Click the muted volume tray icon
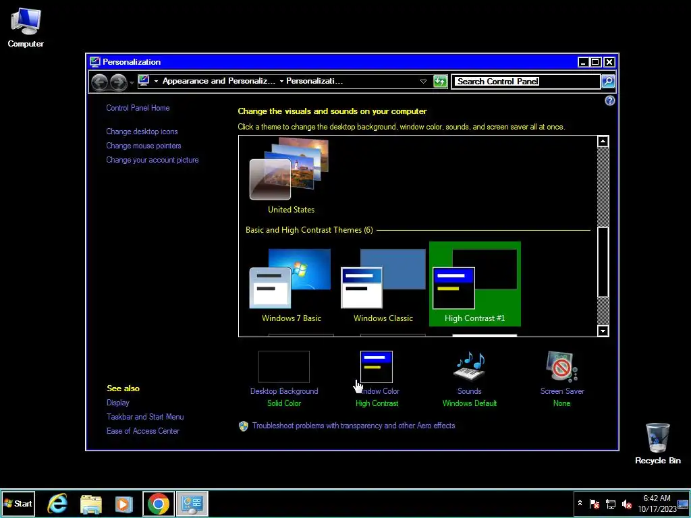This screenshot has height=518, width=691. click(626, 503)
